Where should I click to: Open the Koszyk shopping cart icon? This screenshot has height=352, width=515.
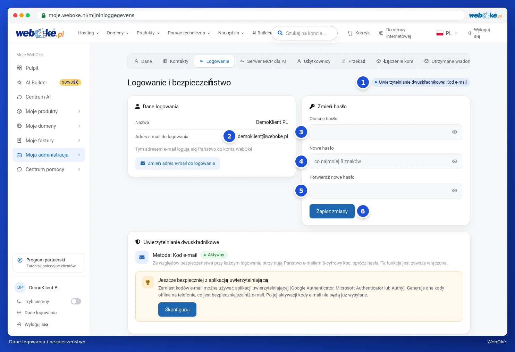tap(350, 33)
